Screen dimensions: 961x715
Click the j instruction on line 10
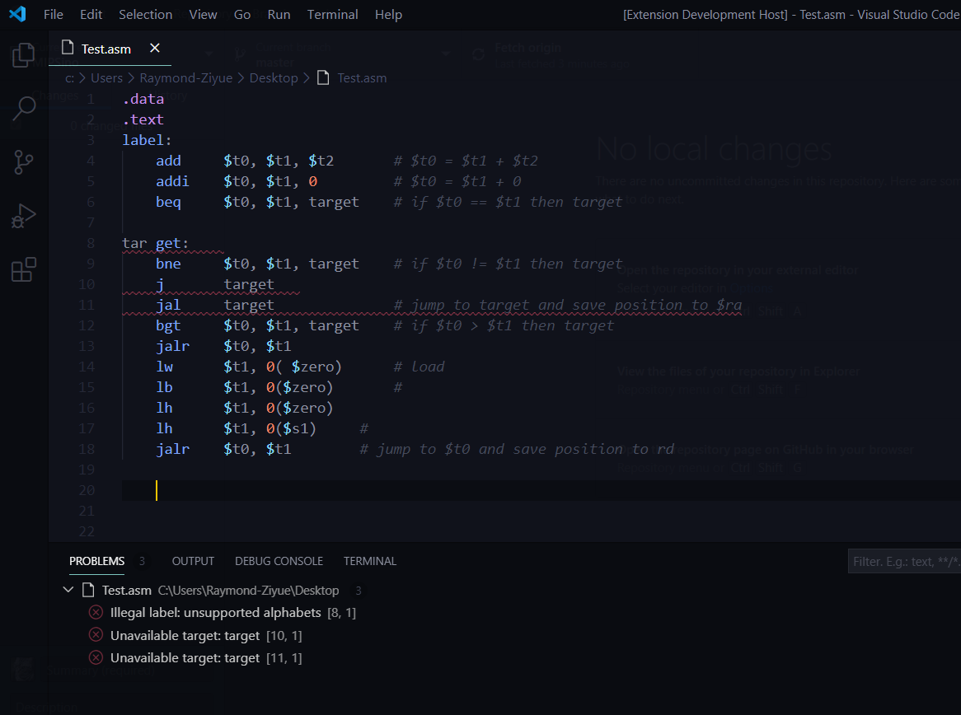(160, 284)
